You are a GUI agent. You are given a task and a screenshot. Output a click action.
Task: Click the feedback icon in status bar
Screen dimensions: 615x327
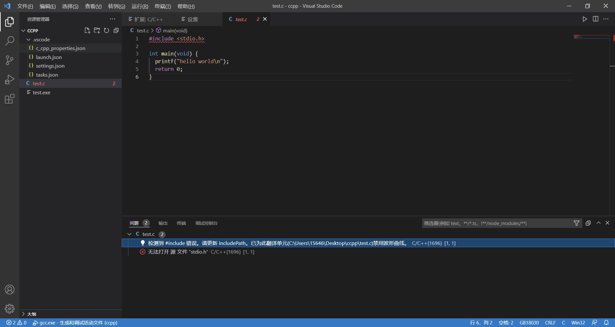(594, 323)
